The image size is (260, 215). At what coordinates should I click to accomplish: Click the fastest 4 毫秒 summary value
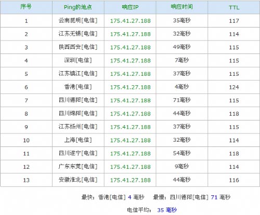coord(136,197)
